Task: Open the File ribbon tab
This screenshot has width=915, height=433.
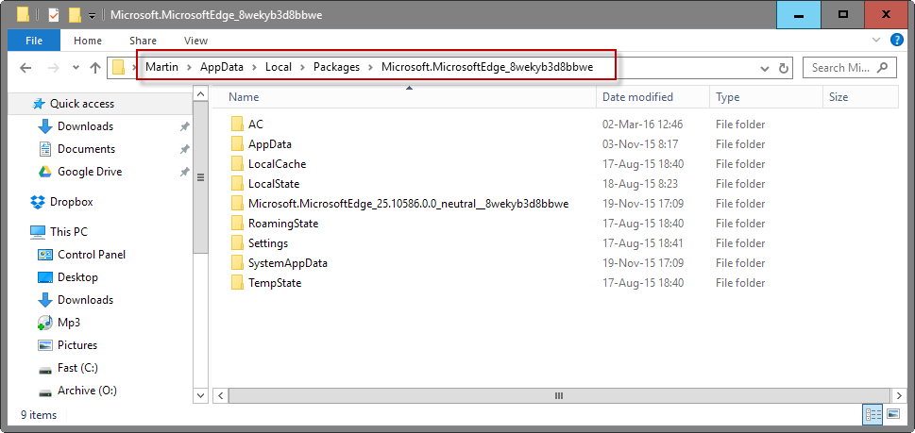Action: [x=34, y=41]
